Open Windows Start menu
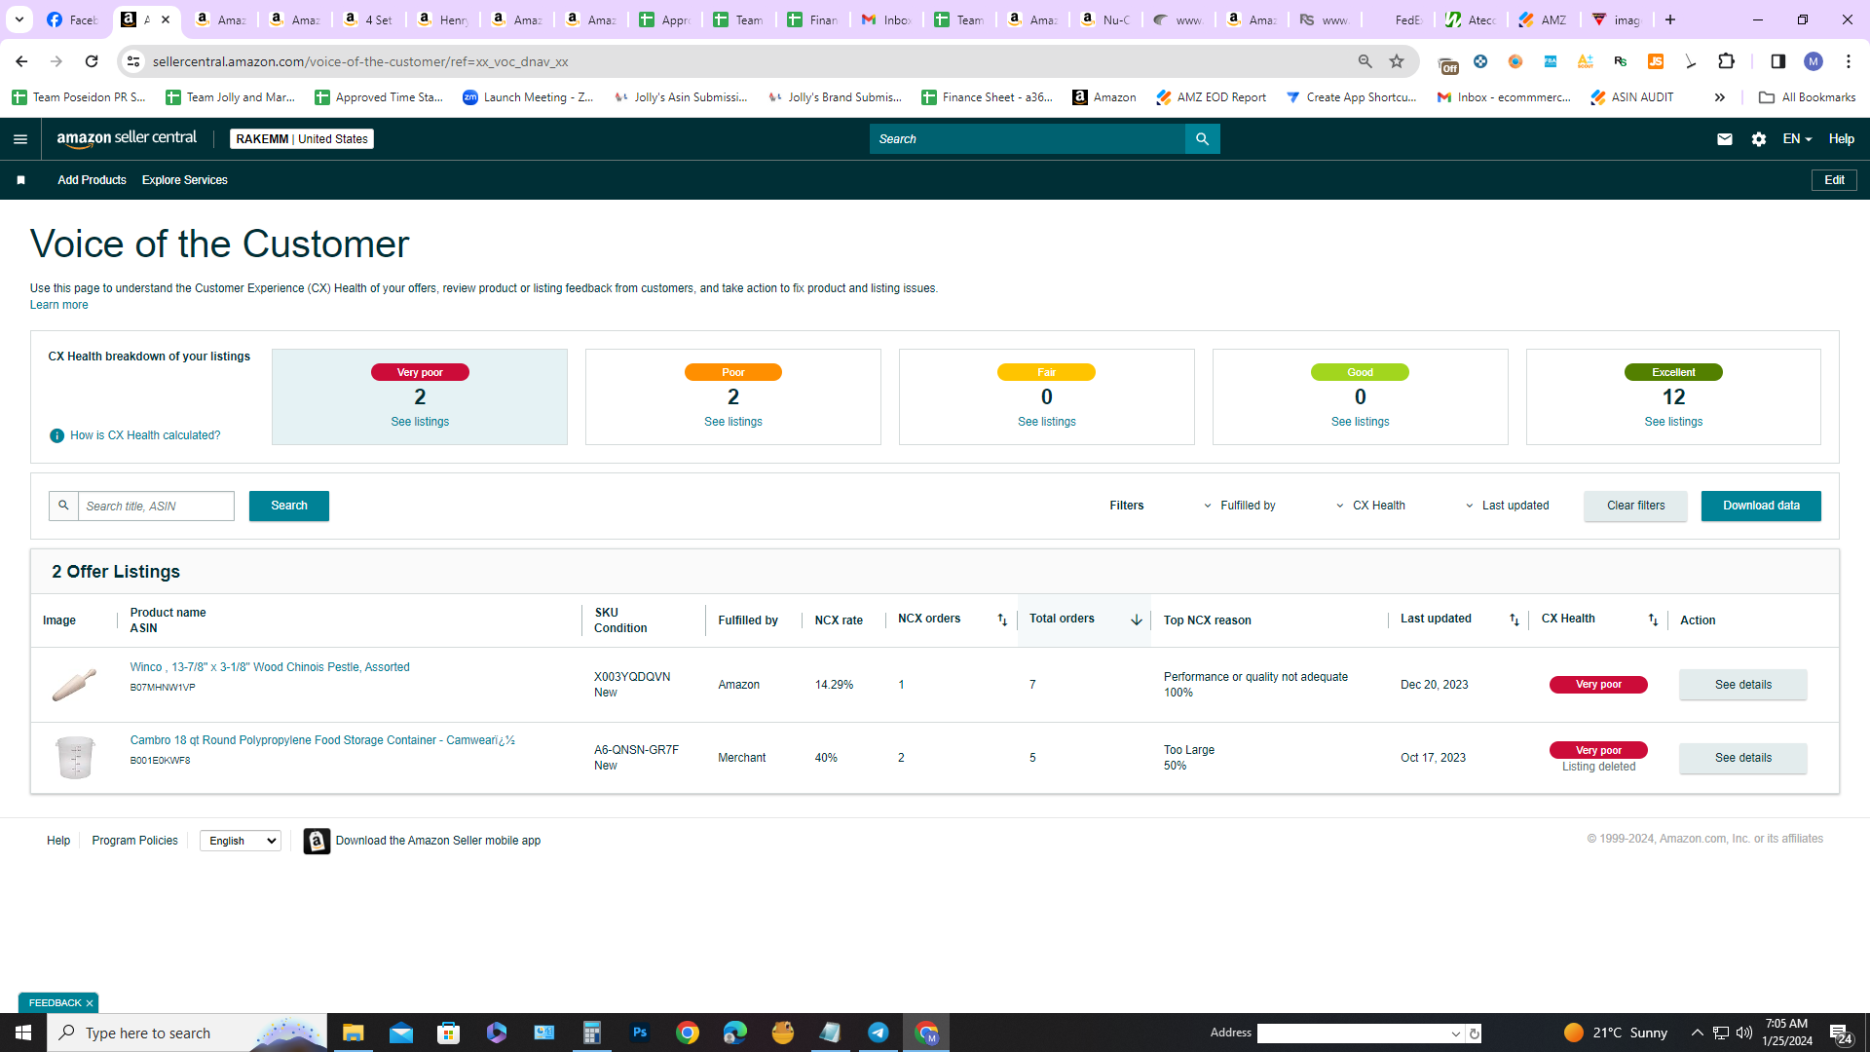This screenshot has width=1870, height=1052. (x=23, y=1033)
